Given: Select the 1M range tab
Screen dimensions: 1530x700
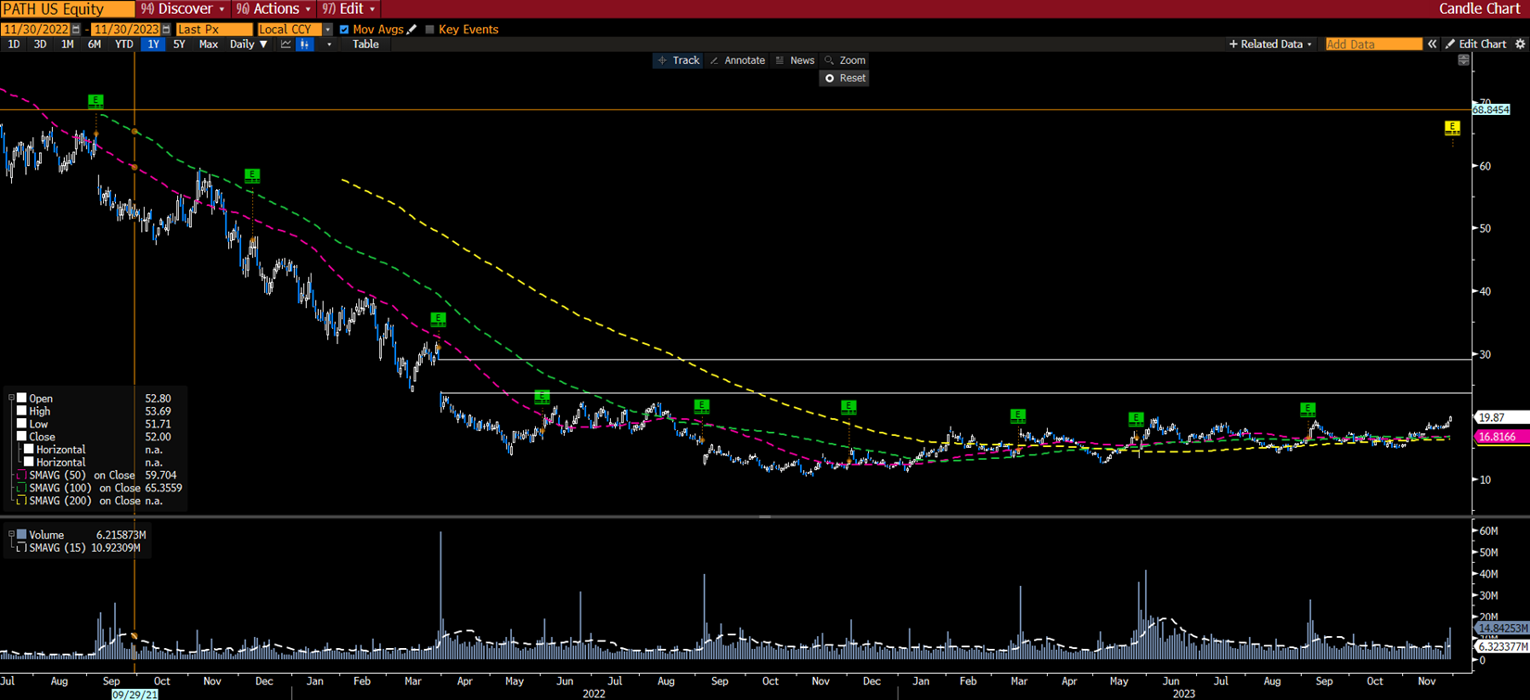Looking at the screenshot, I should point(67,45).
